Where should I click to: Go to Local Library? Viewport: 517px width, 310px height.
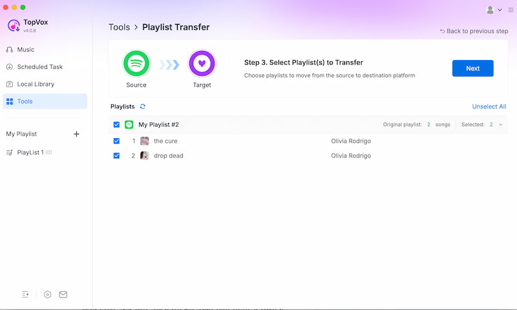pyautogui.click(x=45, y=84)
